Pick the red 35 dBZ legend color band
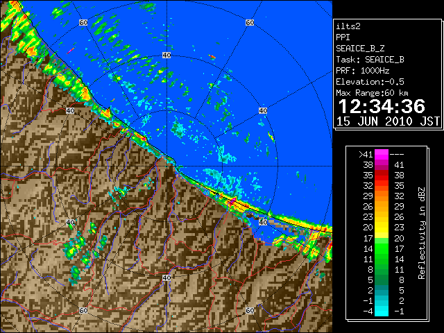Screen dimensions: 444x333 [x=382, y=176]
